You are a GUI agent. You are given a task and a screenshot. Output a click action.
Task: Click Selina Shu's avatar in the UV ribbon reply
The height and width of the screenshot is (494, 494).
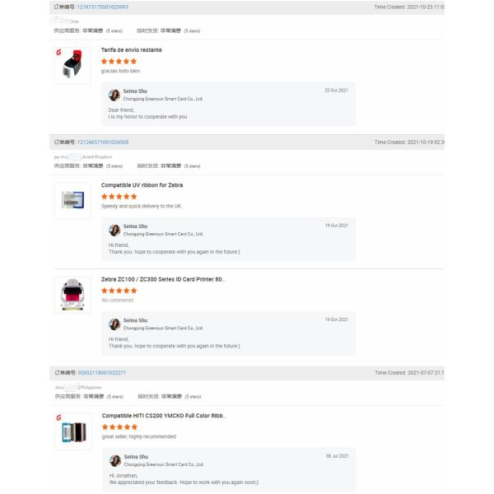pos(114,231)
